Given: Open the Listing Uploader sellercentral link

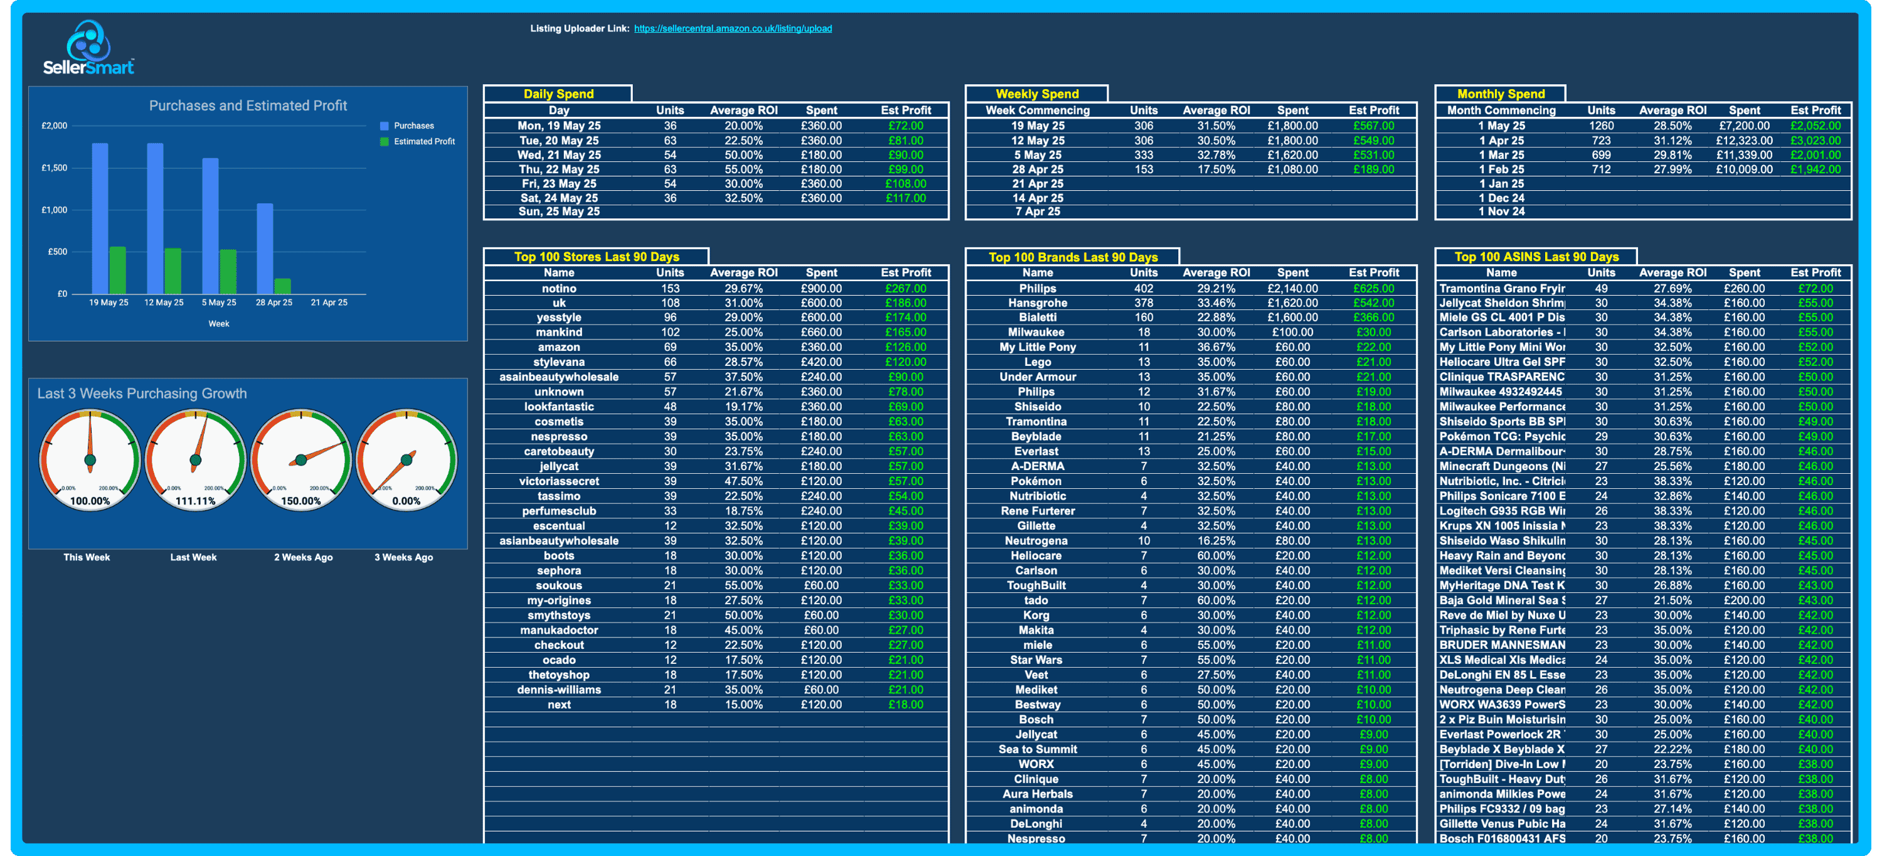Looking at the screenshot, I should tap(733, 28).
